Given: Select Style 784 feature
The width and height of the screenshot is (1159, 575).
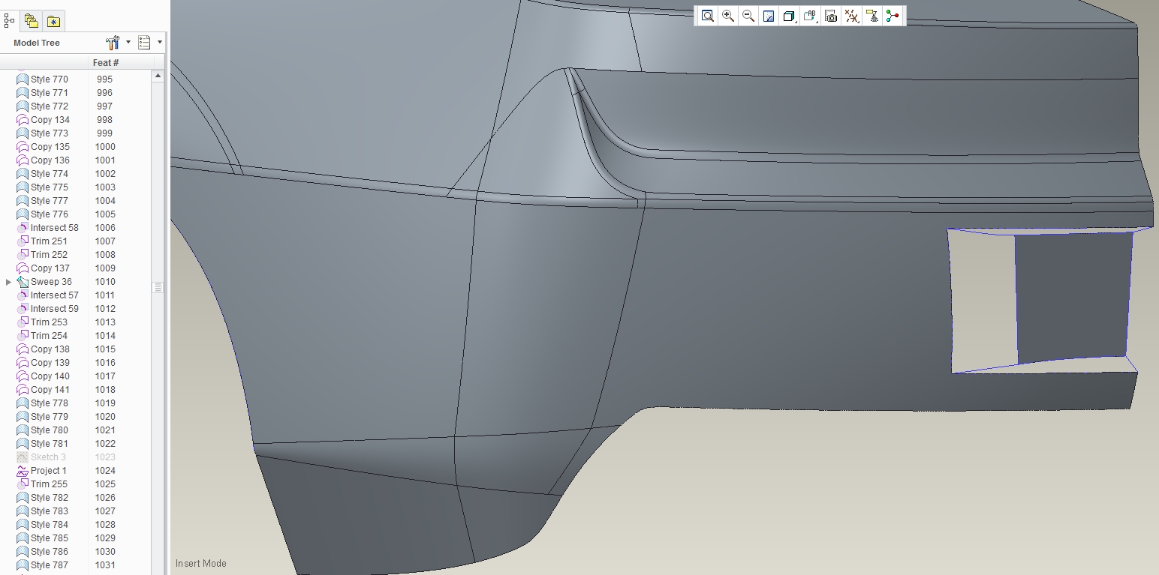Looking at the screenshot, I should [49, 525].
